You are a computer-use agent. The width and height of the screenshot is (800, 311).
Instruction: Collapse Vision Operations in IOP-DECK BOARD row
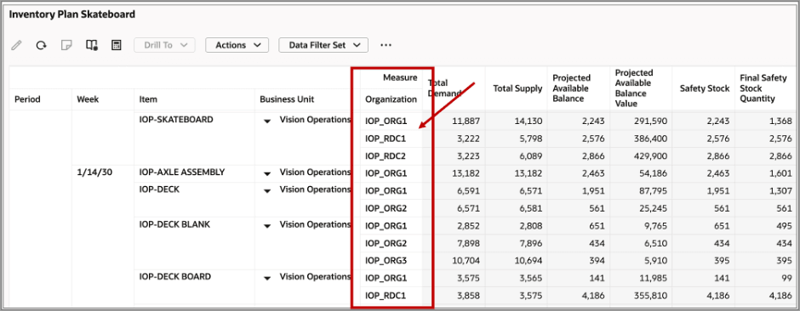267,279
